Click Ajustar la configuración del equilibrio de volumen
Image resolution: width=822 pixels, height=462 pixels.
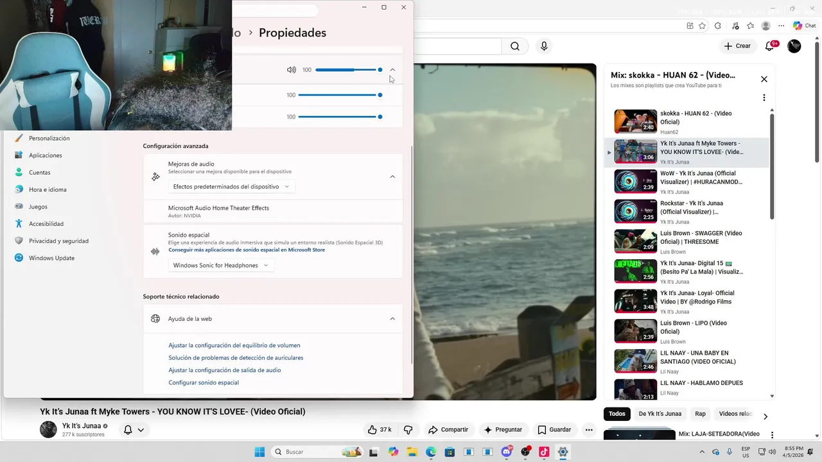pyautogui.click(x=234, y=345)
